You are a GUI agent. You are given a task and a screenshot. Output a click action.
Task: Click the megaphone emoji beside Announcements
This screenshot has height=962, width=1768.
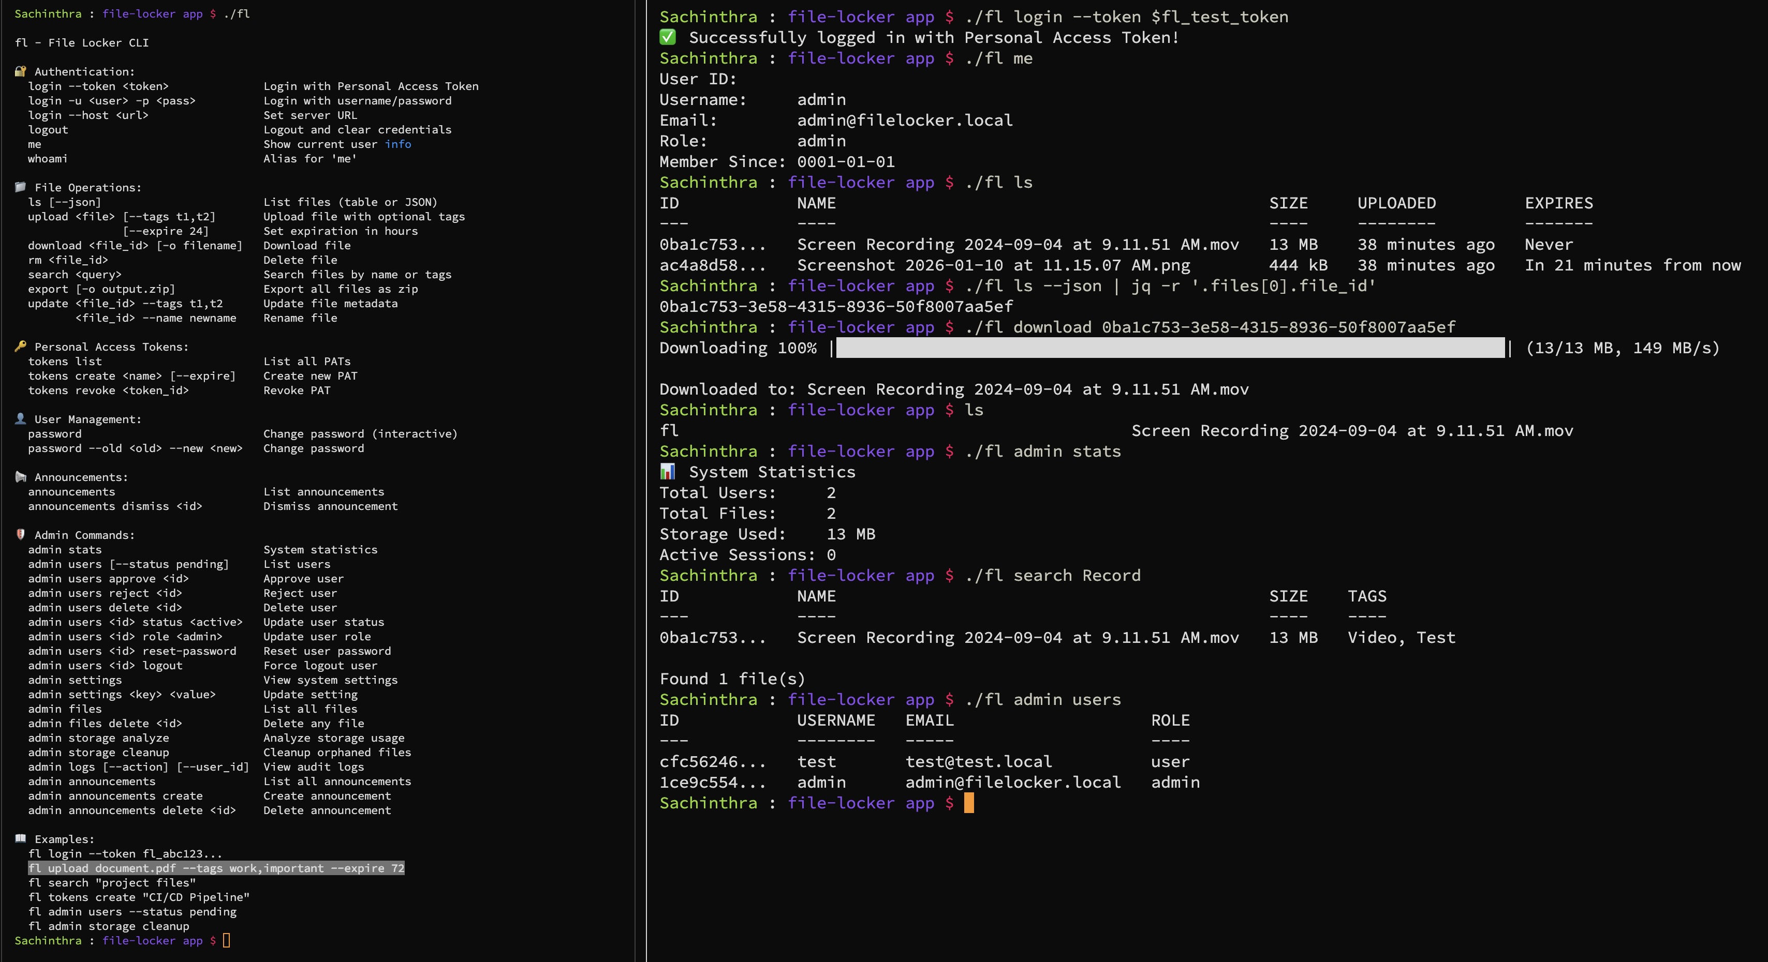tap(21, 476)
